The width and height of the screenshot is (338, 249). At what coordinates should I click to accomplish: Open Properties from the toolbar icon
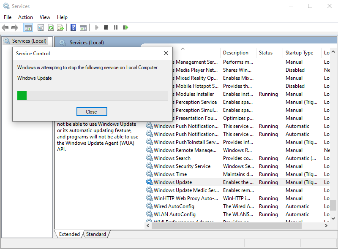41,27
